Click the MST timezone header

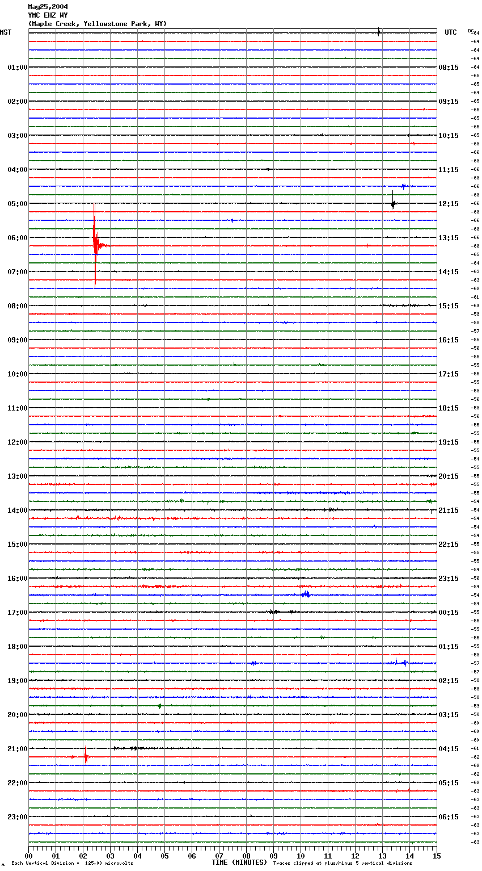[6, 32]
